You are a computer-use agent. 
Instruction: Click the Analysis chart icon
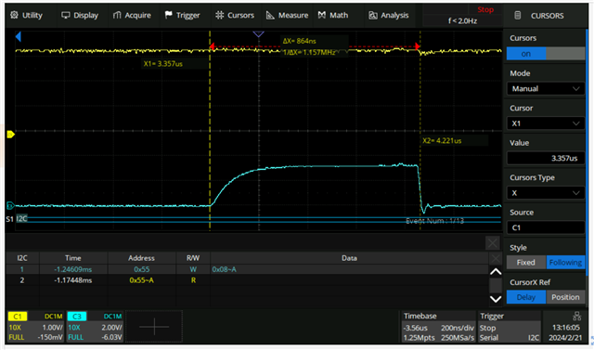(373, 15)
